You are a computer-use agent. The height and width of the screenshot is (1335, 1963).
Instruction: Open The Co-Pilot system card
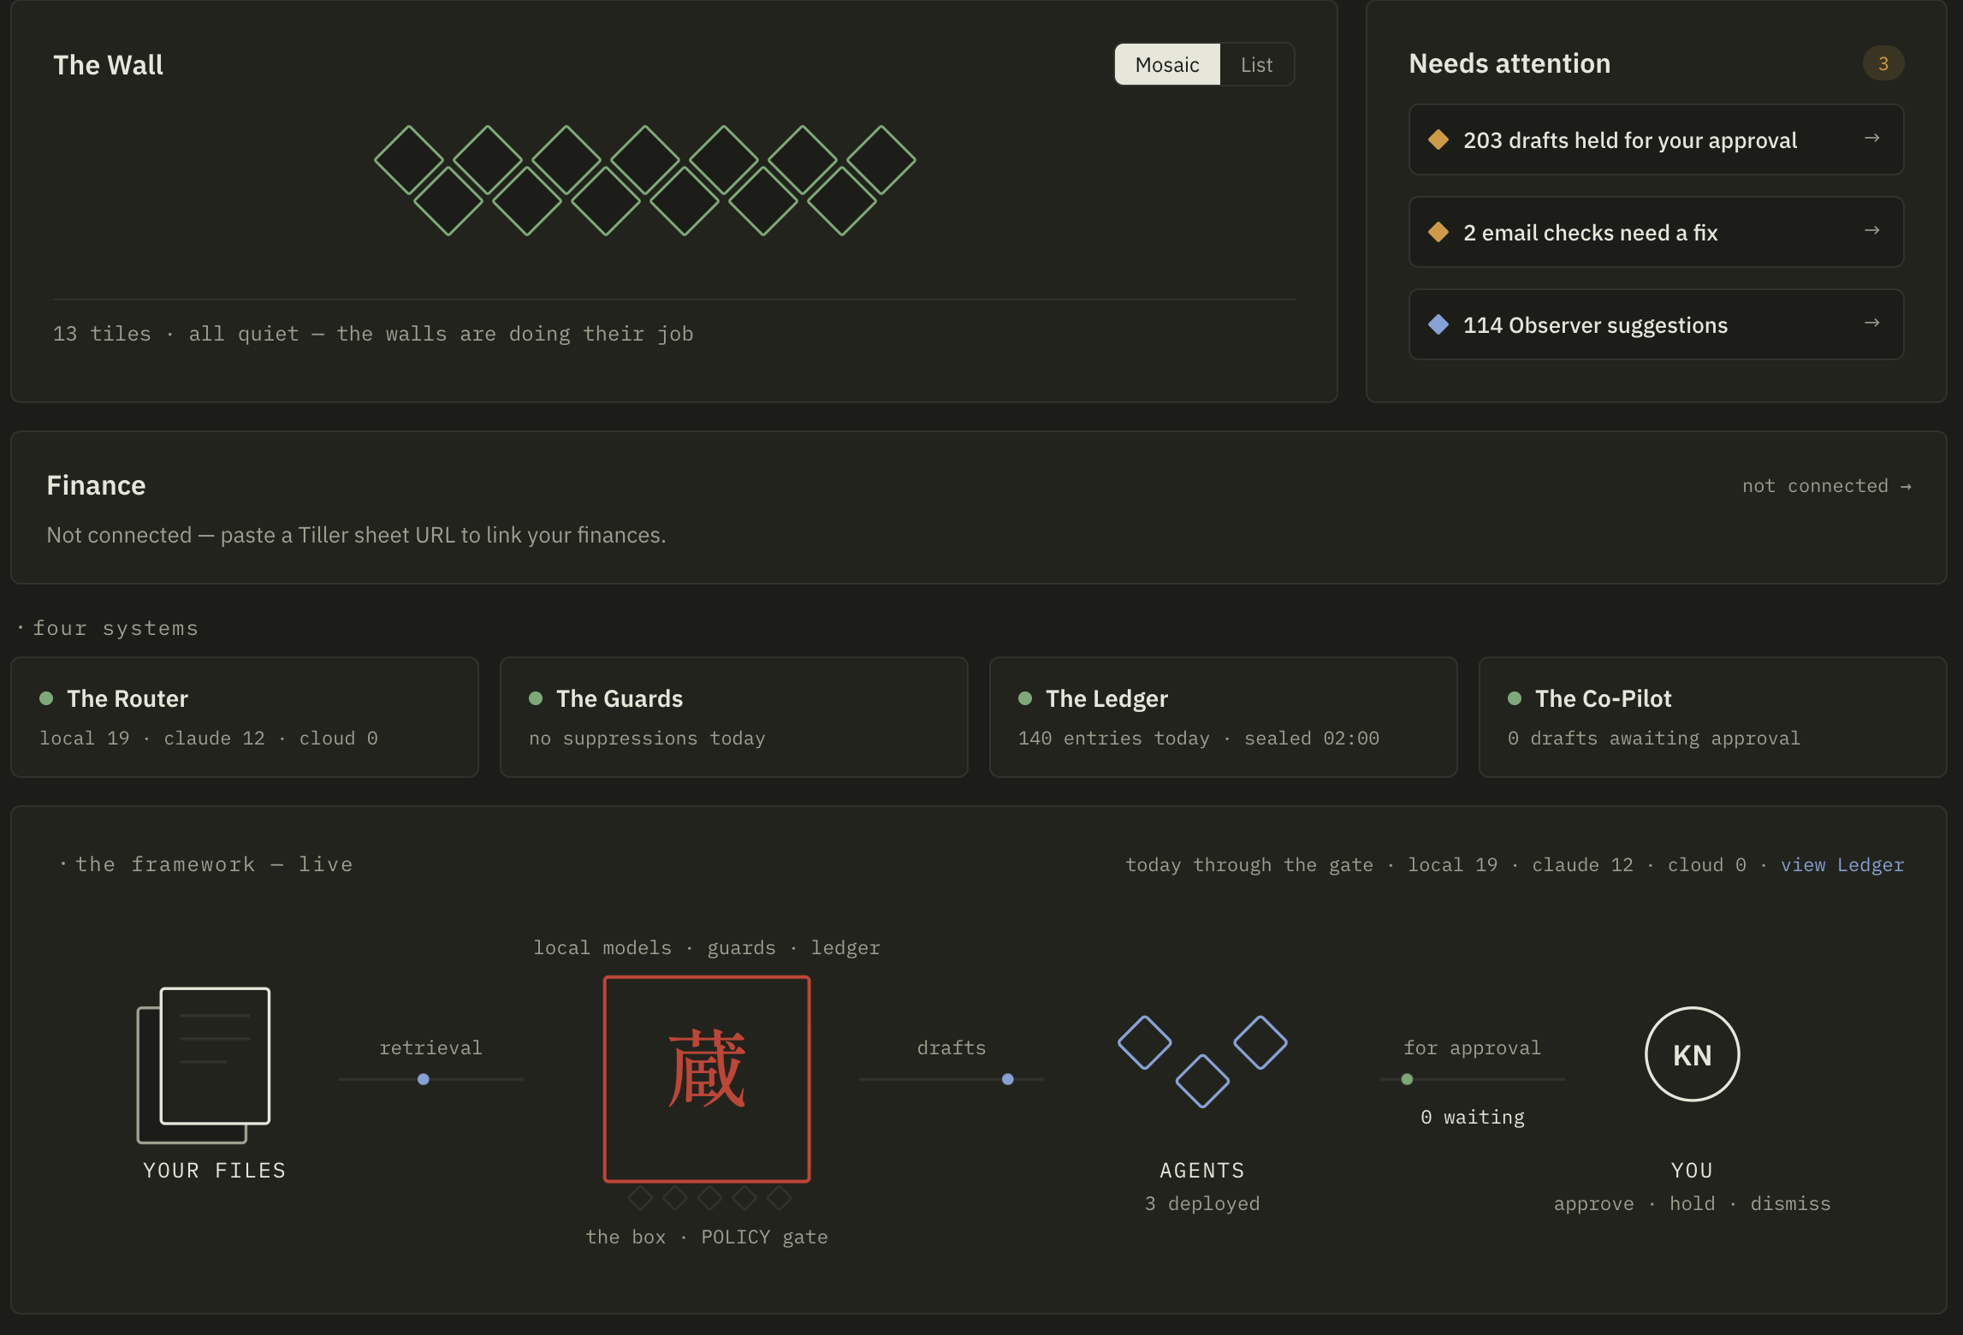pyautogui.click(x=1713, y=717)
